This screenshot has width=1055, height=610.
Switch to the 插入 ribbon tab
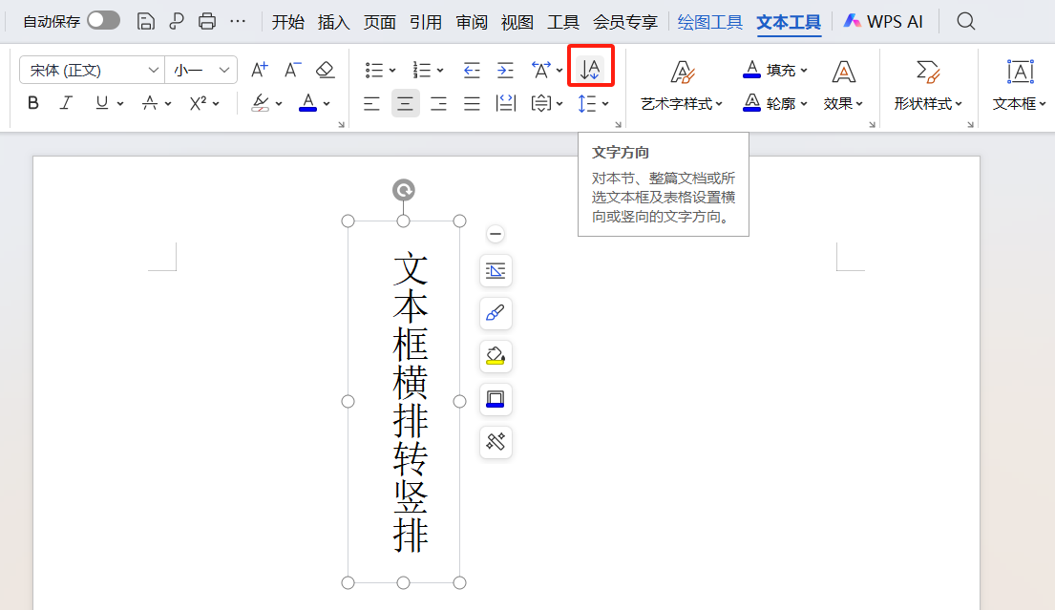[x=333, y=21]
